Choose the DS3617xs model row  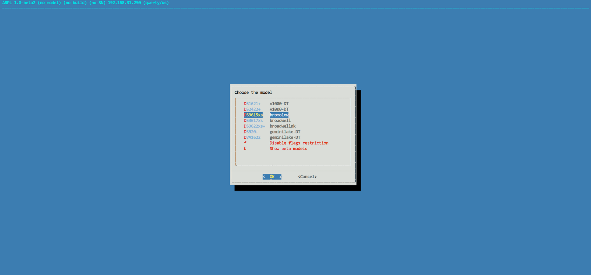click(x=267, y=121)
